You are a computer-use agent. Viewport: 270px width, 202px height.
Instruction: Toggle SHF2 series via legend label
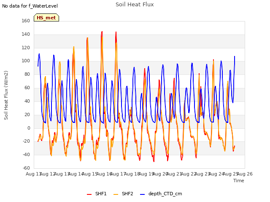pos(127,194)
